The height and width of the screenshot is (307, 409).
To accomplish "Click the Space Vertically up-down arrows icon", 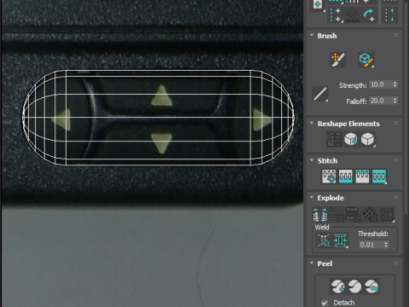I will pos(389,15).
